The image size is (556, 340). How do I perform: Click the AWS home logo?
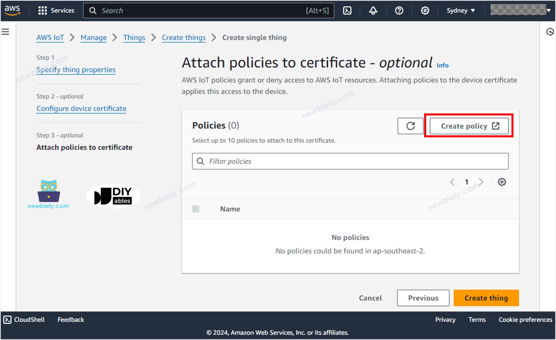[13, 10]
